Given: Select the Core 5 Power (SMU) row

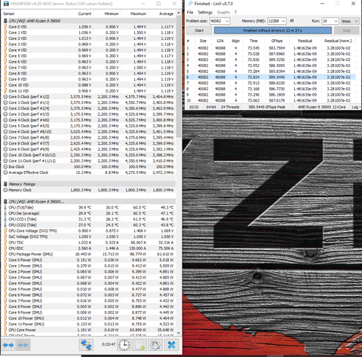Looking at the screenshot, I should tap(89, 289).
